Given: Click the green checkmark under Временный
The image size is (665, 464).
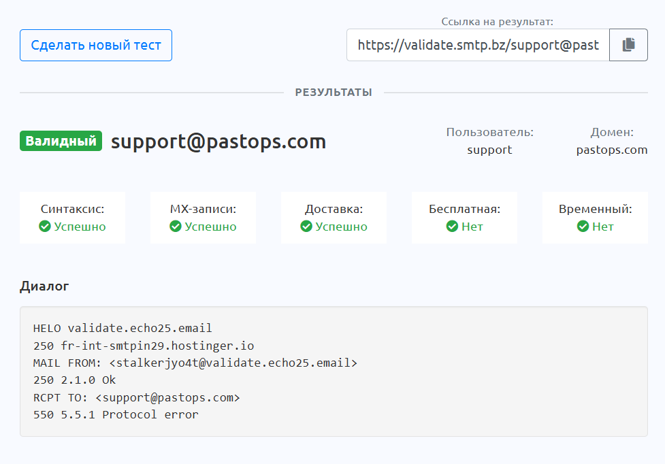Looking at the screenshot, I should 583,227.
